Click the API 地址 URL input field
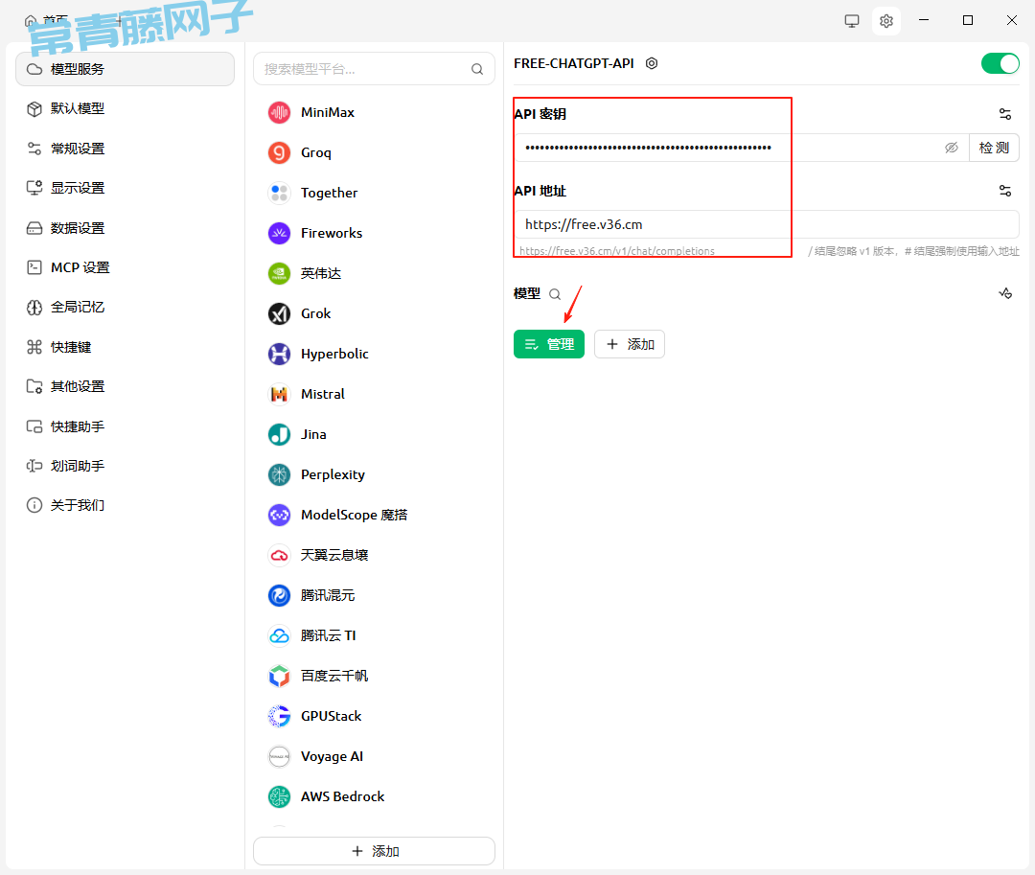The width and height of the screenshot is (1035, 875). point(767,224)
